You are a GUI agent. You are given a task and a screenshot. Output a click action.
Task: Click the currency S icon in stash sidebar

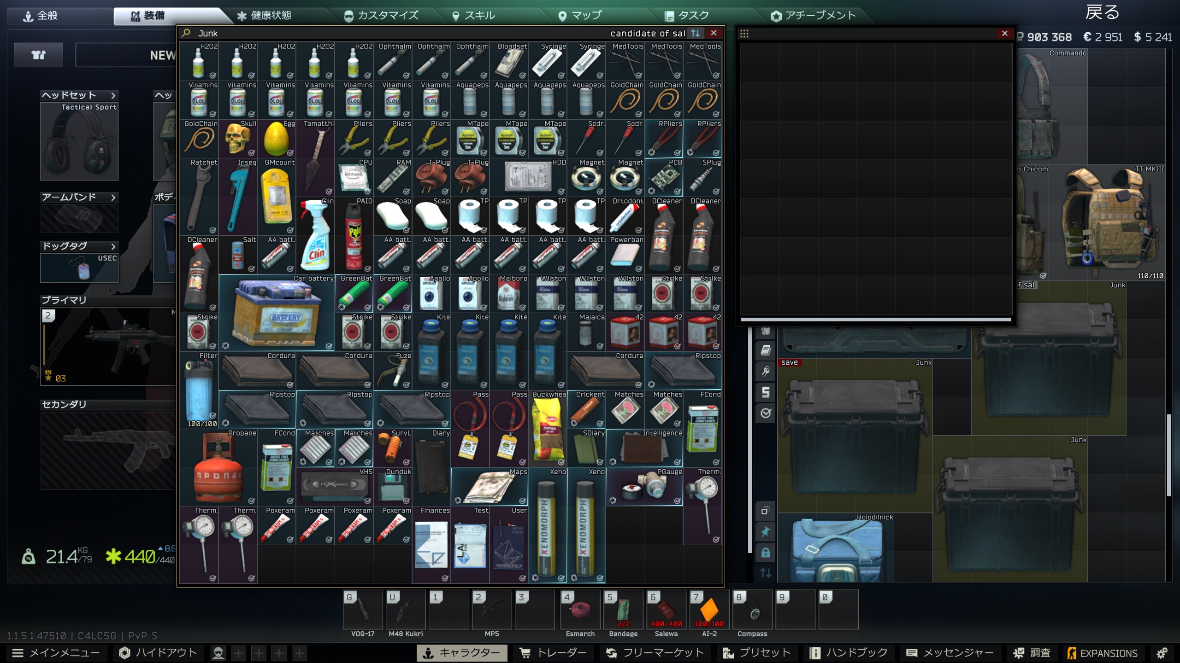click(766, 392)
